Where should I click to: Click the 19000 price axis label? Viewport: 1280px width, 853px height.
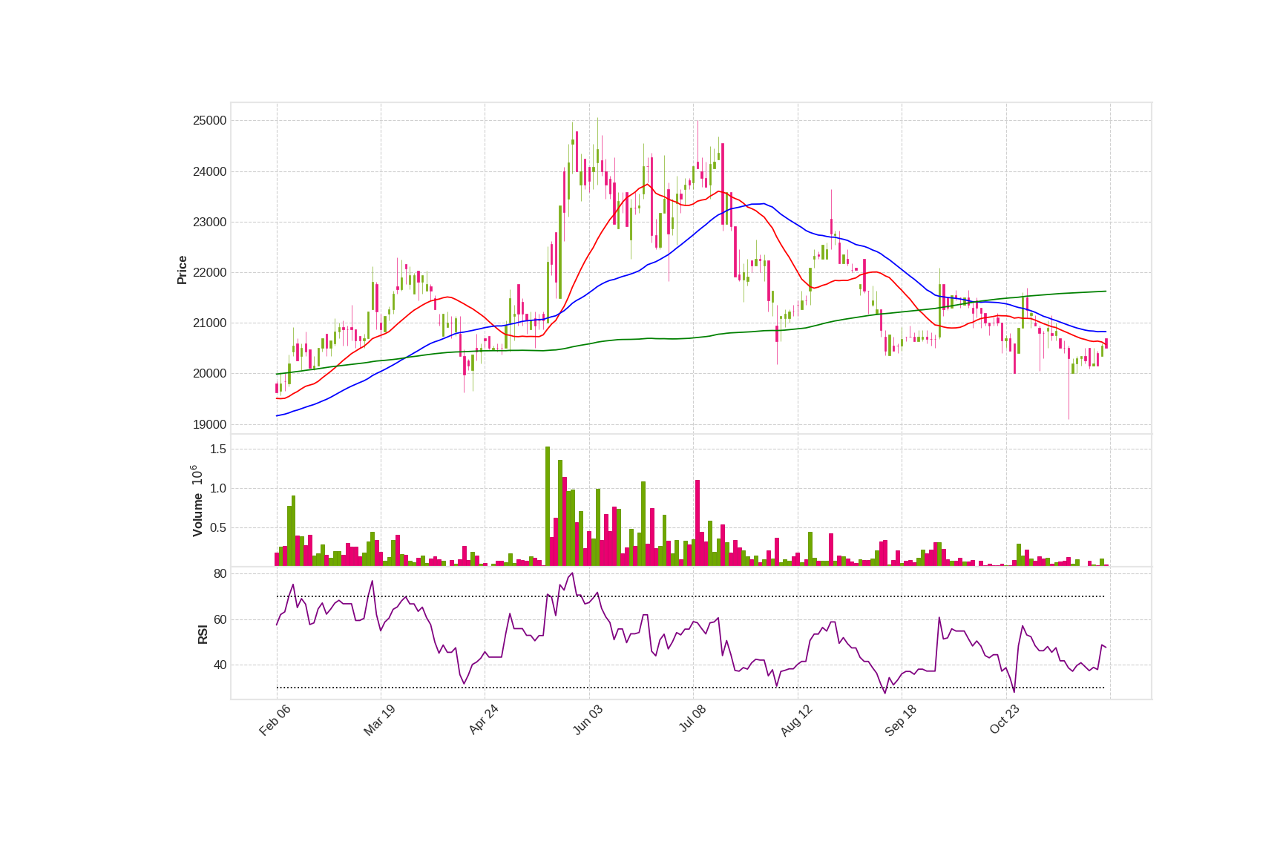coord(209,425)
